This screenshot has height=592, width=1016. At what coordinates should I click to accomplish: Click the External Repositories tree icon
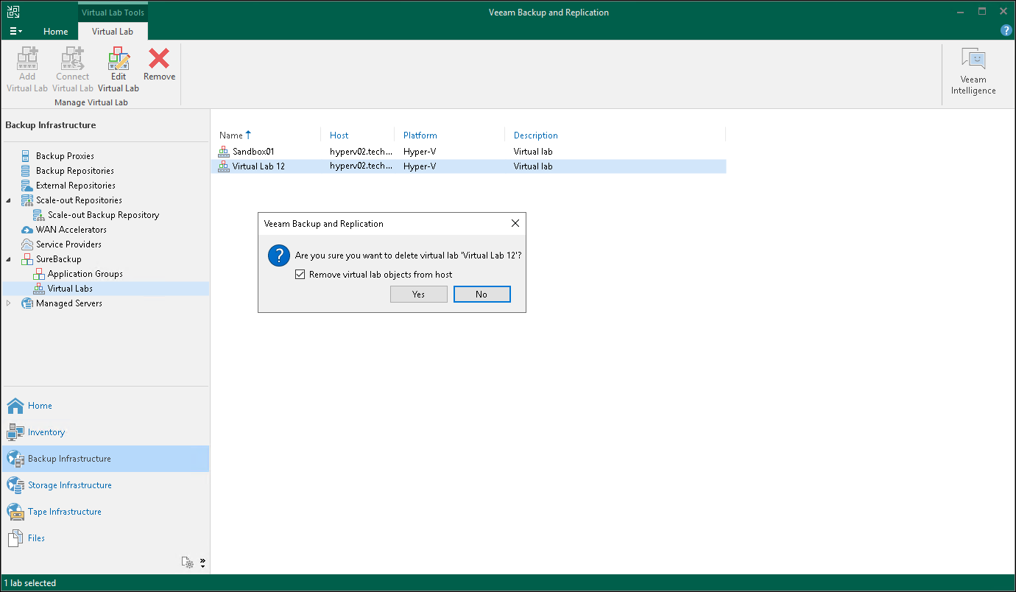27,186
